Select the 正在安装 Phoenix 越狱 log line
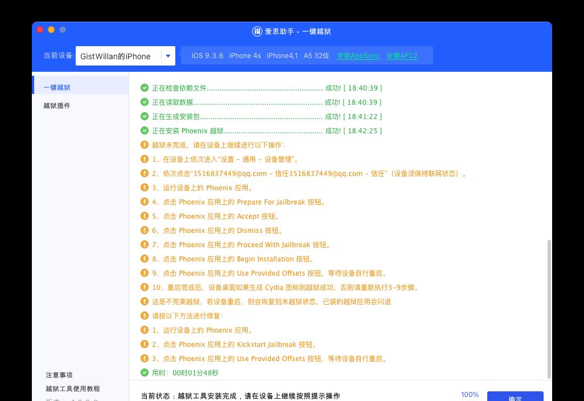The width and height of the screenshot is (584, 401). 267,131
